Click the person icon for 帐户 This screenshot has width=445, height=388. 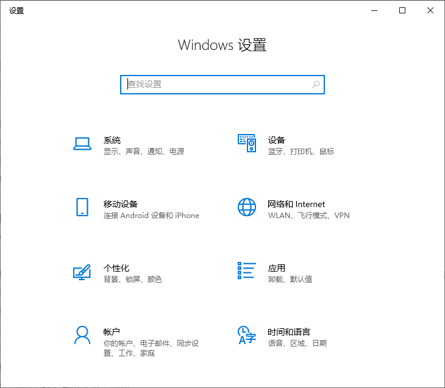click(x=82, y=335)
